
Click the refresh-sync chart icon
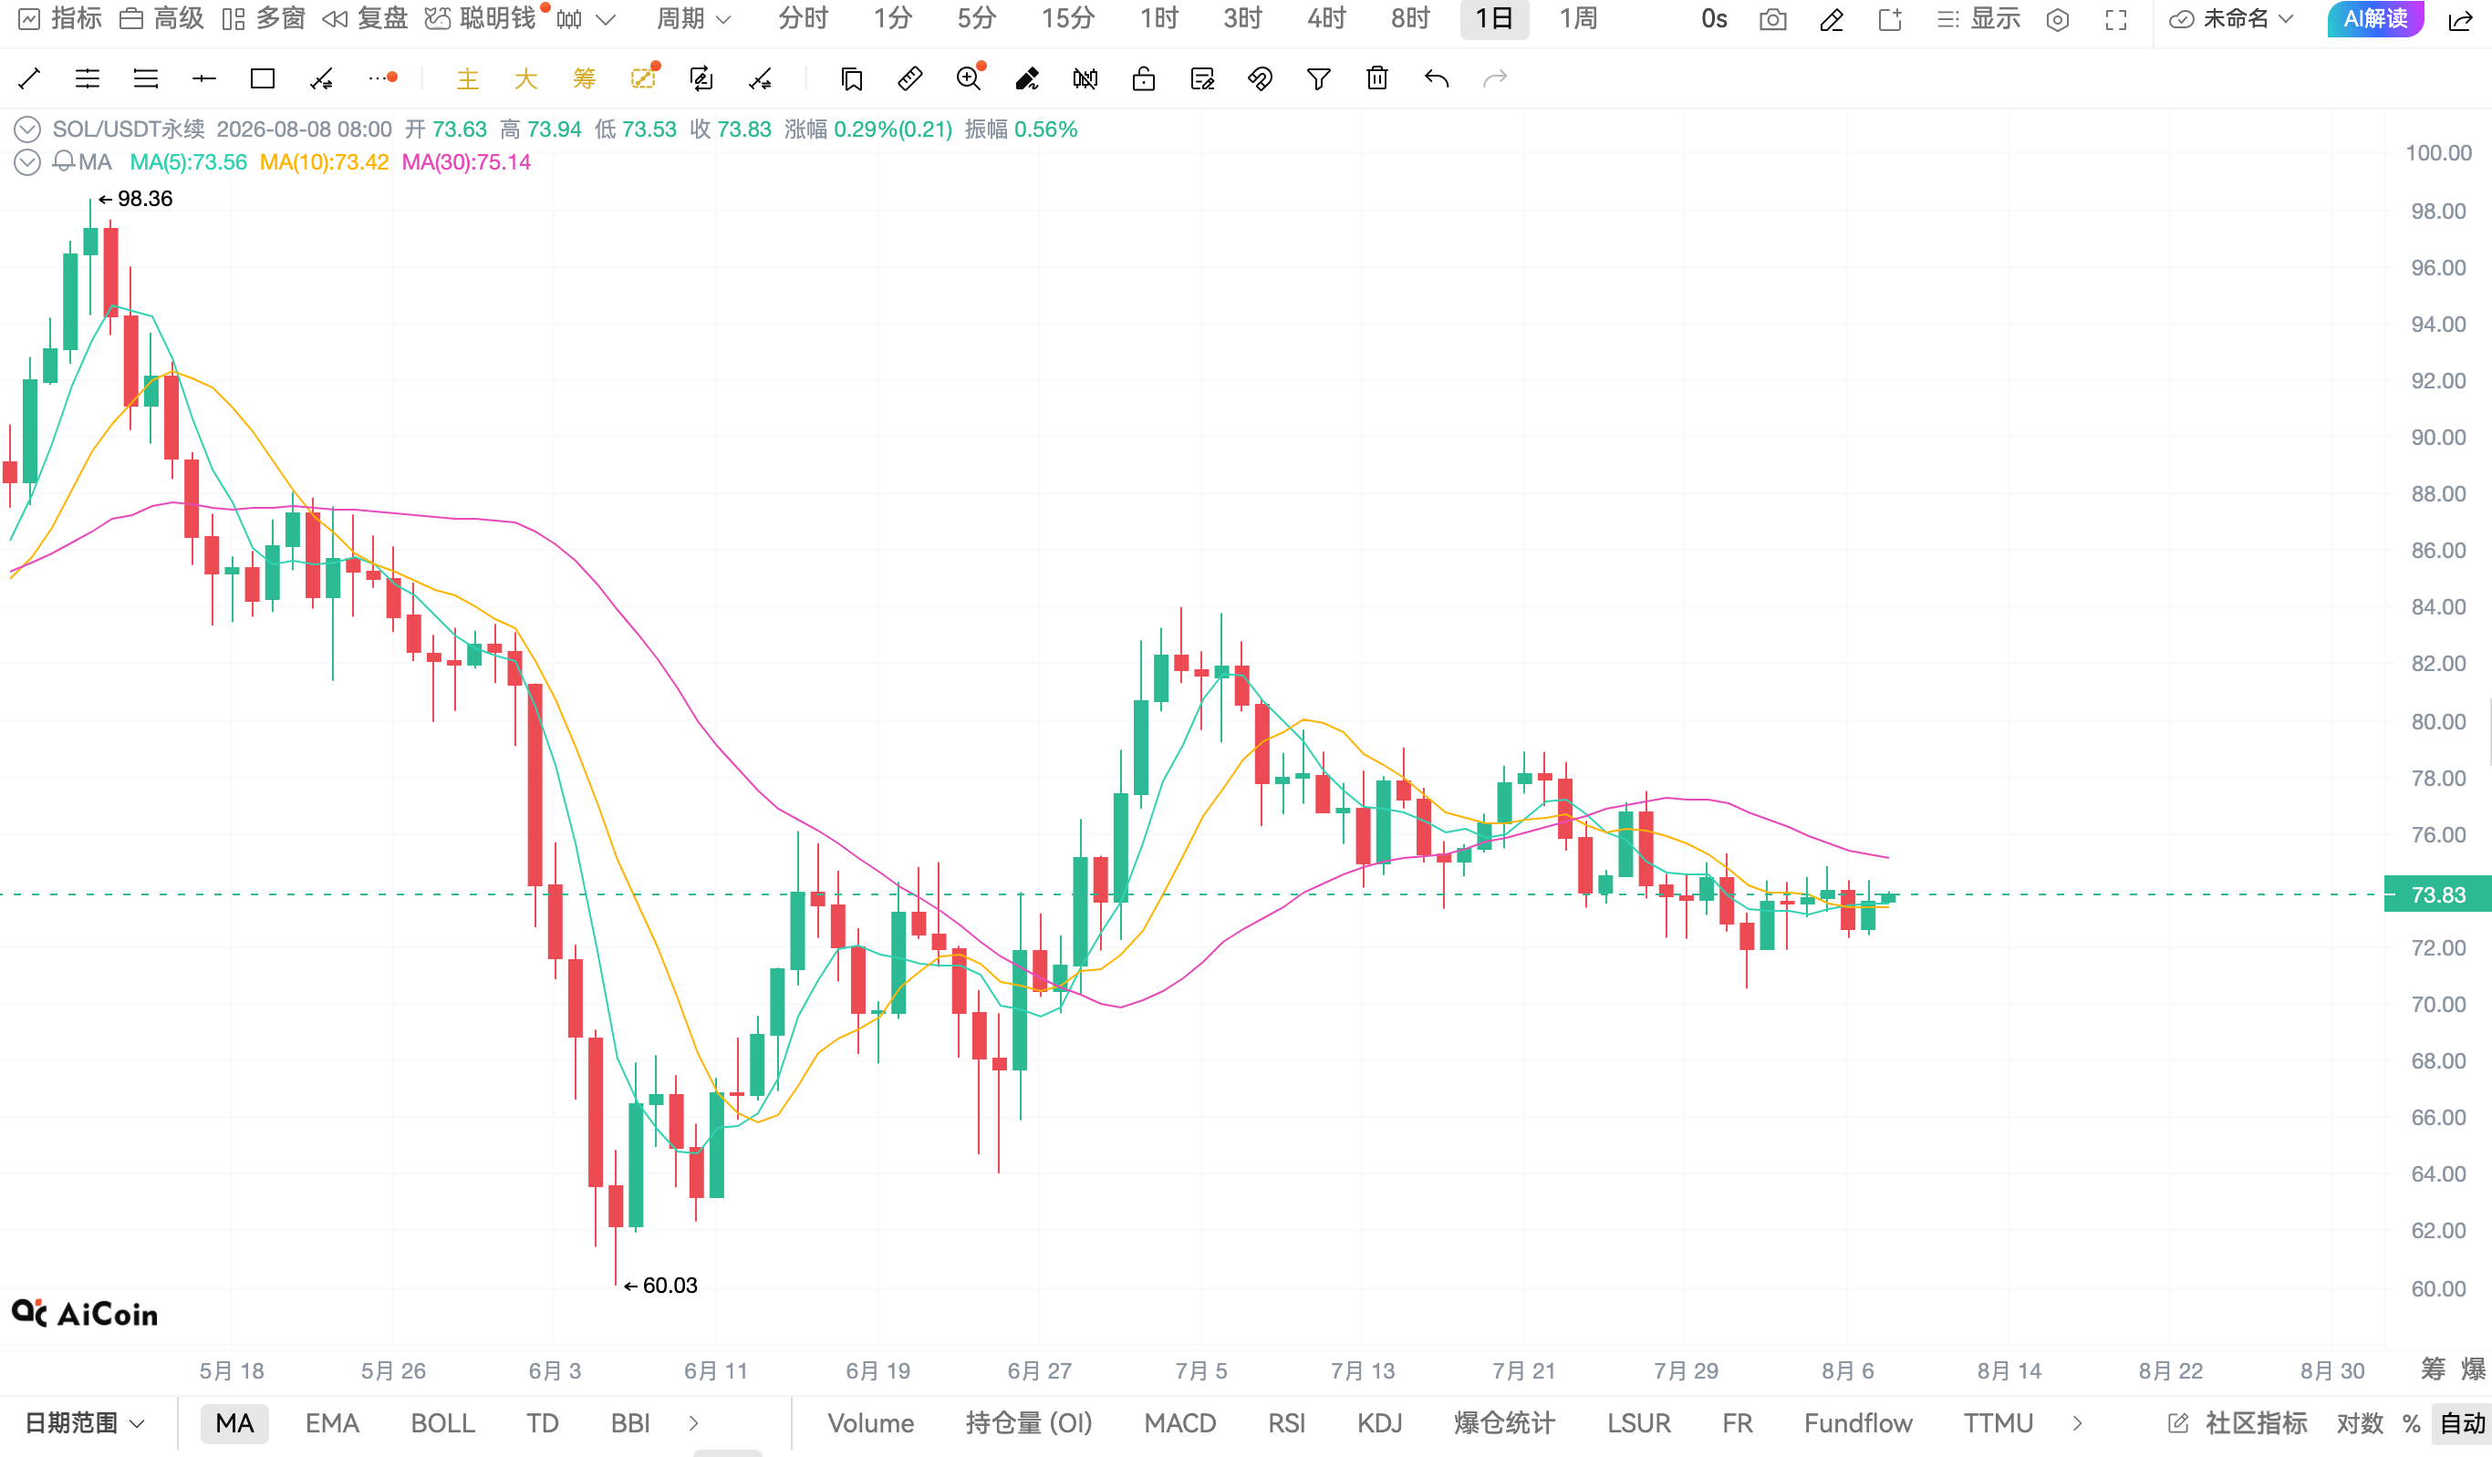(701, 79)
